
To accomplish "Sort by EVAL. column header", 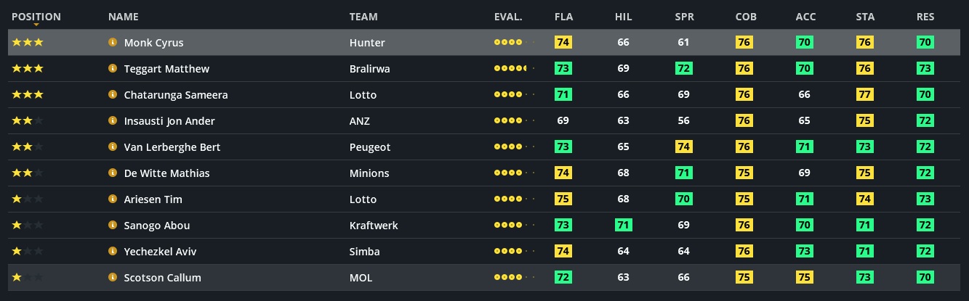I will coord(508,17).
